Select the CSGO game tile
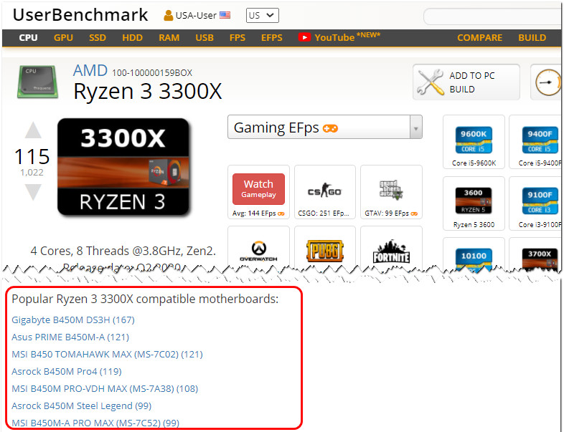 (325, 192)
